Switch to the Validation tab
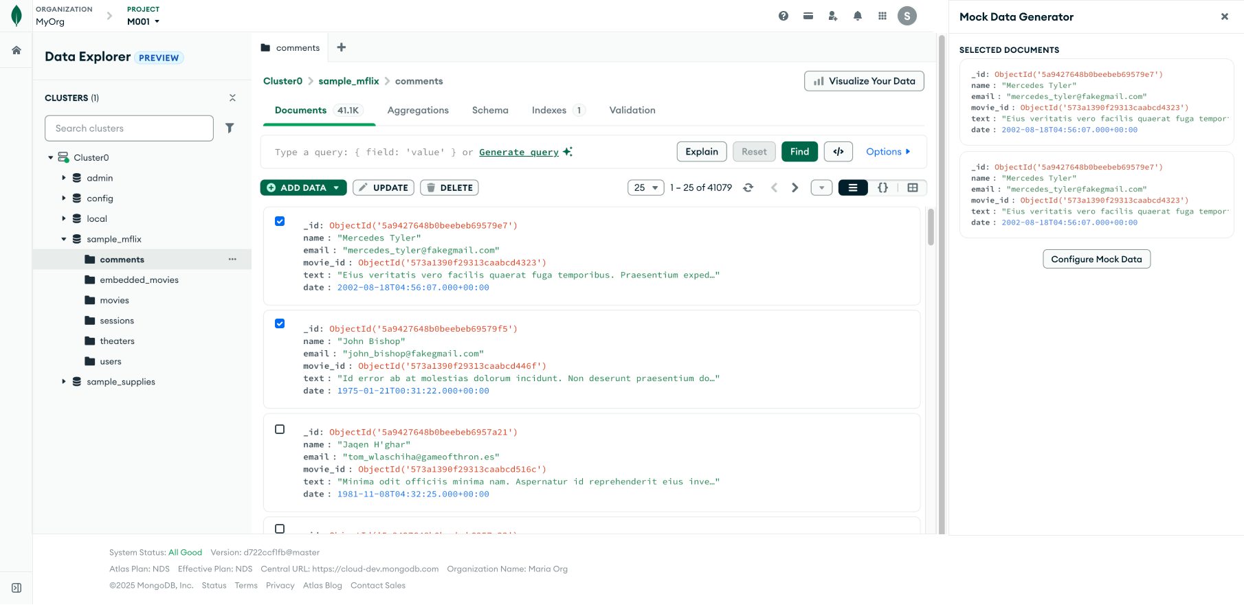This screenshot has height=605, width=1244. point(632,110)
